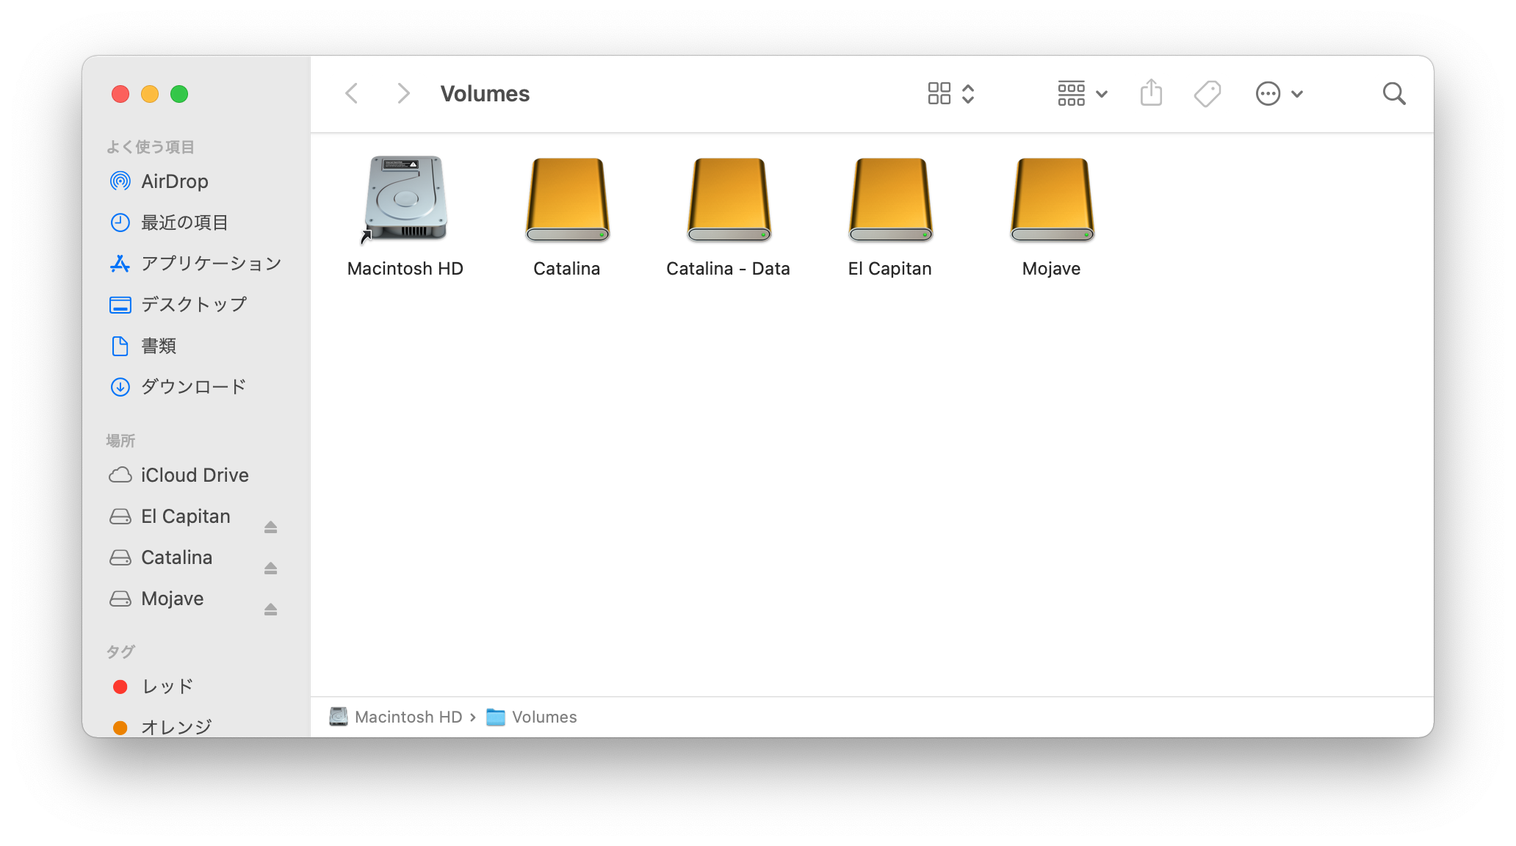The width and height of the screenshot is (1516, 846).
Task: Eject the Catalina volume in sidebar
Action: [x=270, y=568]
